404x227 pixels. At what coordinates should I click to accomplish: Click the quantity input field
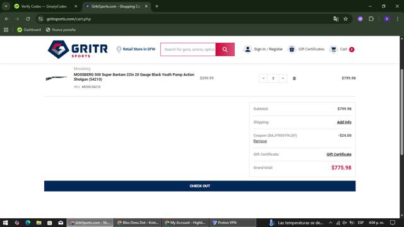click(273, 78)
